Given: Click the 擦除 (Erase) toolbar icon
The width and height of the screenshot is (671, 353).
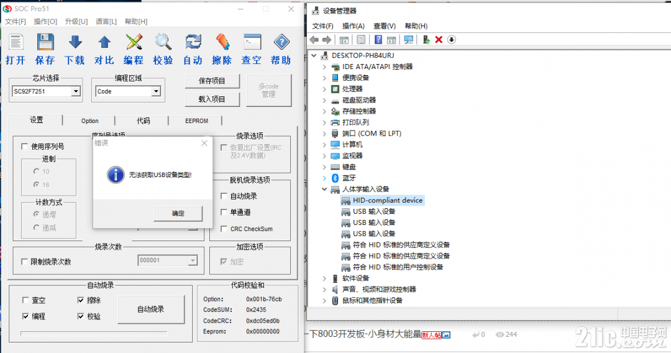Looking at the screenshot, I should click(x=222, y=42).
